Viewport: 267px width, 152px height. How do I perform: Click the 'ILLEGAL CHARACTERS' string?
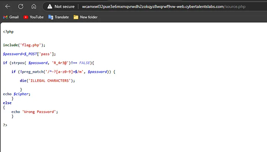pyautogui.click(x=50, y=80)
